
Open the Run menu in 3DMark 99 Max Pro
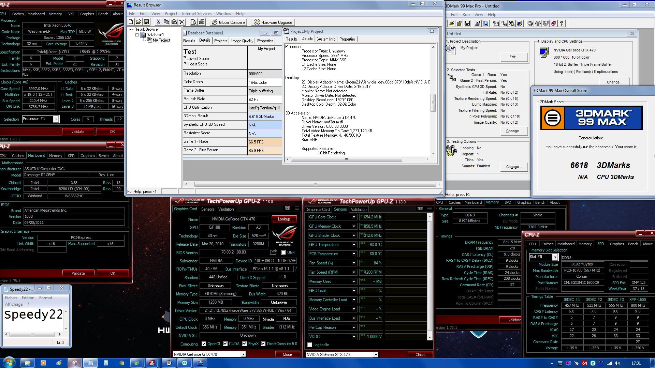(x=466, y=15)
